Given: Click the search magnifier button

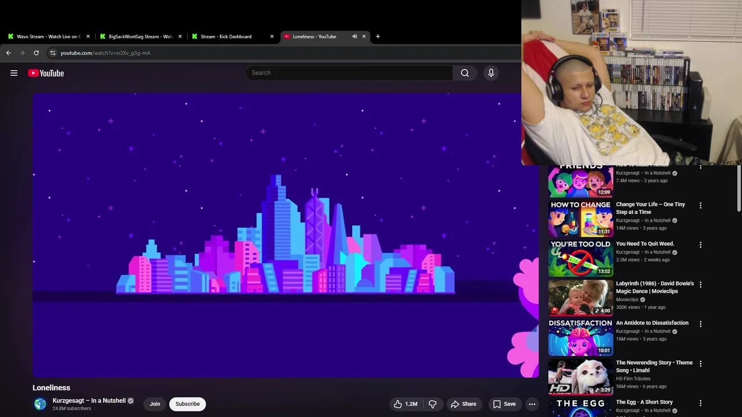Looking at the screenshot, I should (465, 73).
